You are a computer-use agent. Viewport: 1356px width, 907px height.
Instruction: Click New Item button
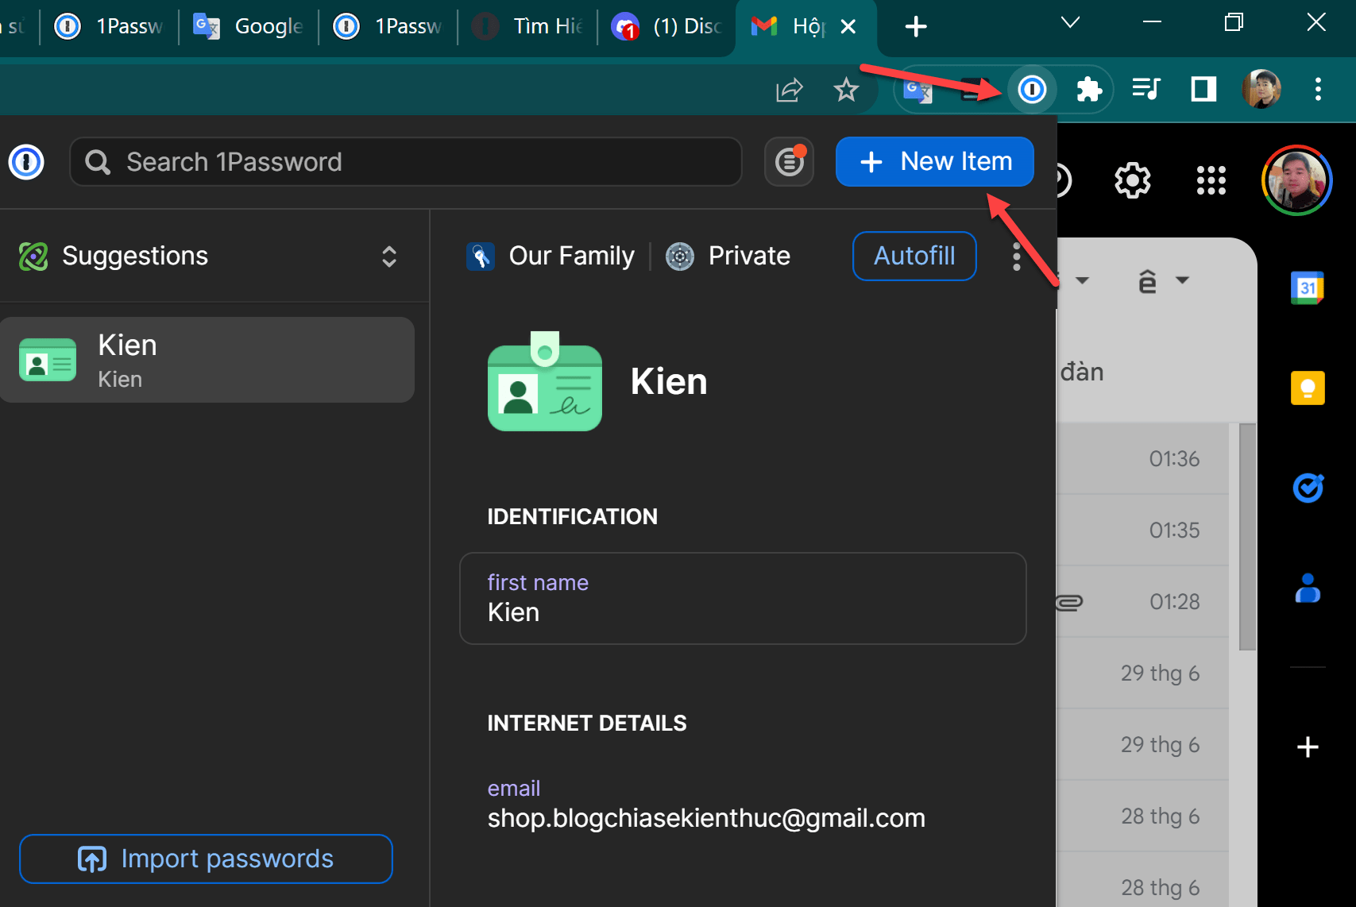pyautogui.click(x=934, y=162)
